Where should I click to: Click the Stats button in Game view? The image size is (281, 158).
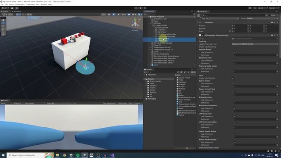coord(130,103)
